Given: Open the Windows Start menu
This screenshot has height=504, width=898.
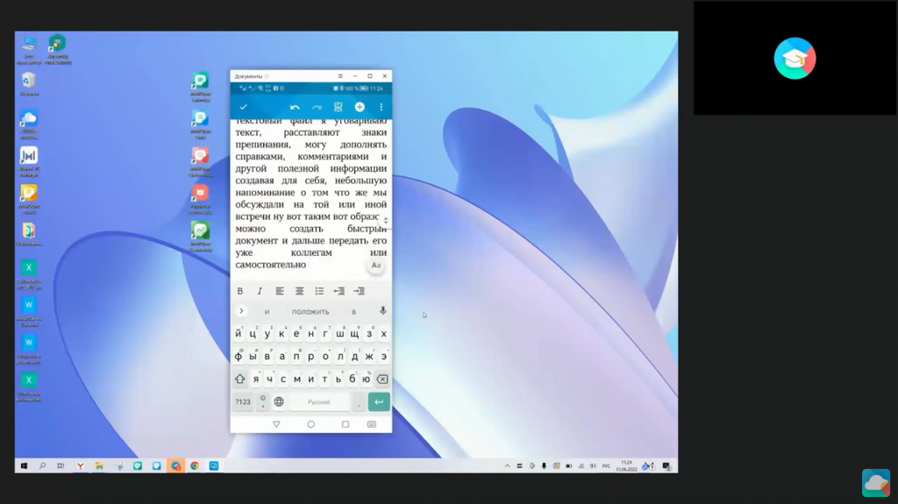Looking at the screenshot, I should pos(24,466).
